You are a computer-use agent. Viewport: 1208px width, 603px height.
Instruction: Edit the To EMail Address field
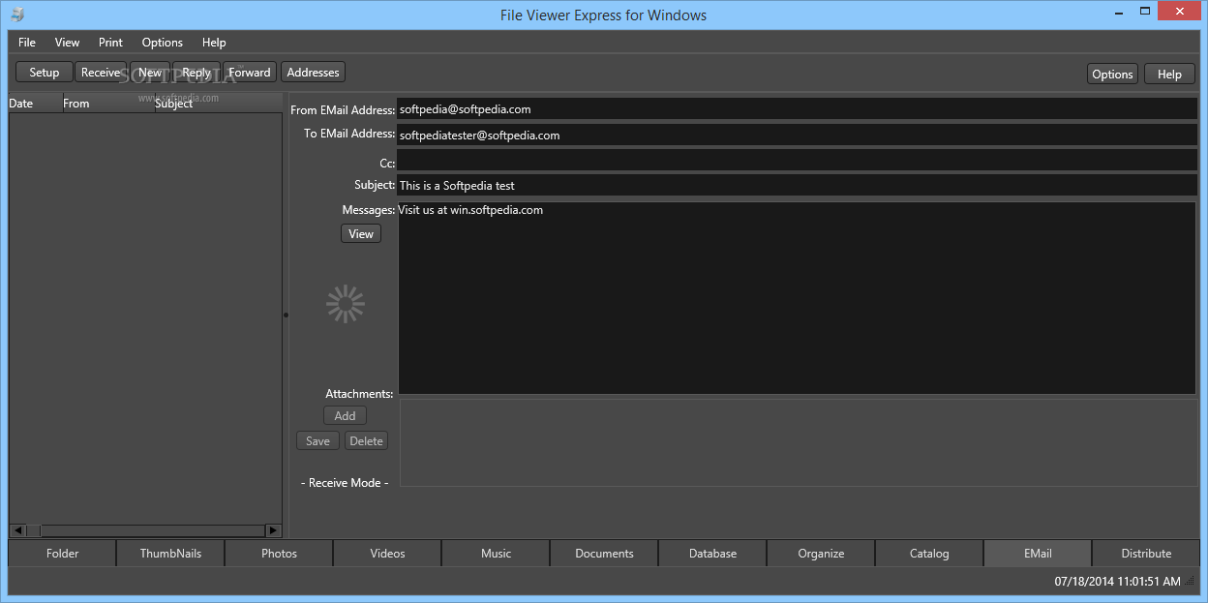[x=797, y=136]
